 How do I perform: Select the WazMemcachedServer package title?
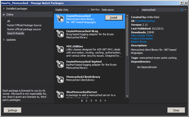pos(82,92)
